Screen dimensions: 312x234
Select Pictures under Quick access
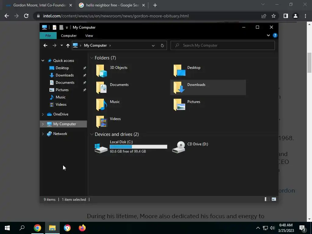tap(62, 90)
